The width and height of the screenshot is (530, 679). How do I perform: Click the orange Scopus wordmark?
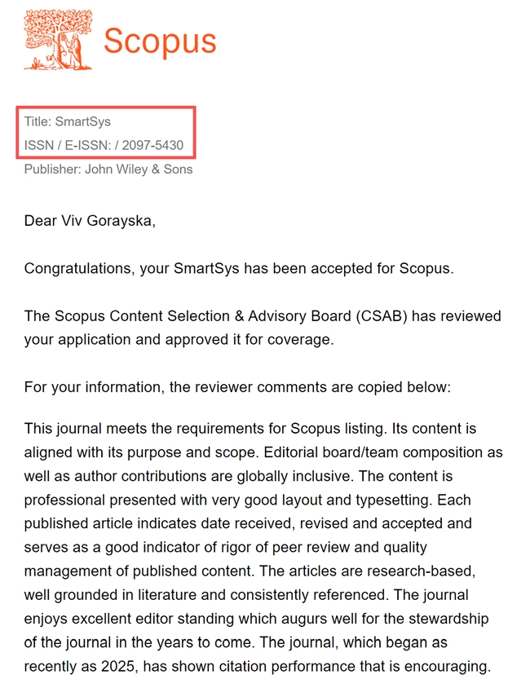pyautogui.click(x=160, y=42)
